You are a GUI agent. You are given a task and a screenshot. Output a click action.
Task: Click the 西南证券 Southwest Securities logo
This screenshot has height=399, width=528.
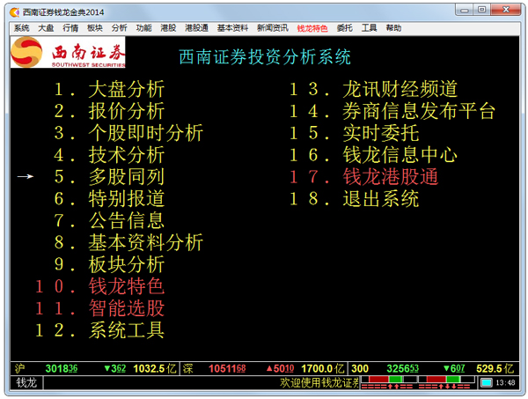(x=68, y=52)
